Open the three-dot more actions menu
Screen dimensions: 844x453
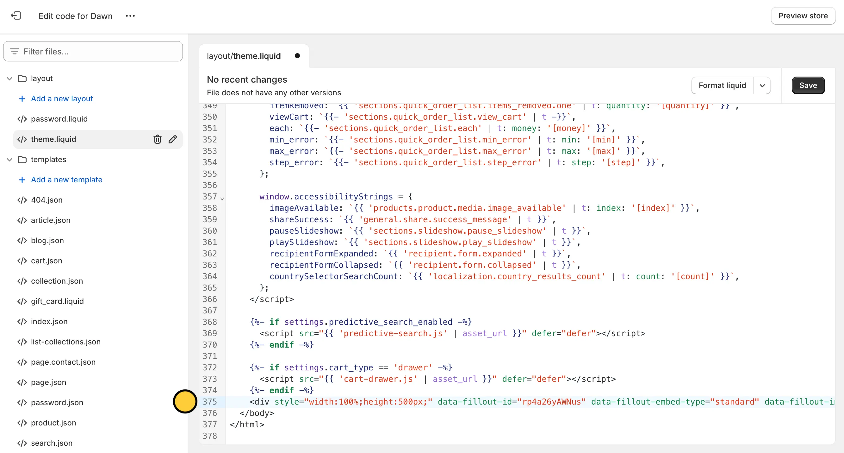tap(130, 16)
